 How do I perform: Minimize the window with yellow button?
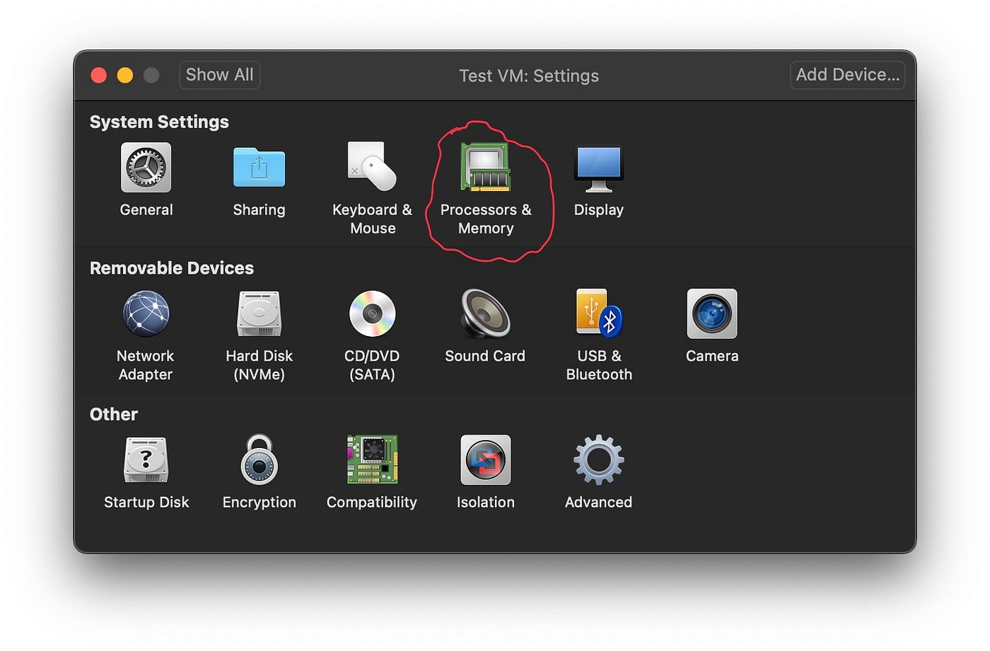click(125, 75)
